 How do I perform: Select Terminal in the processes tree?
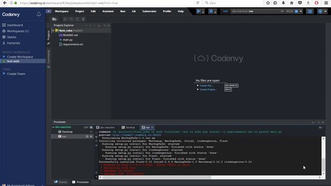[x=67, y=132]
